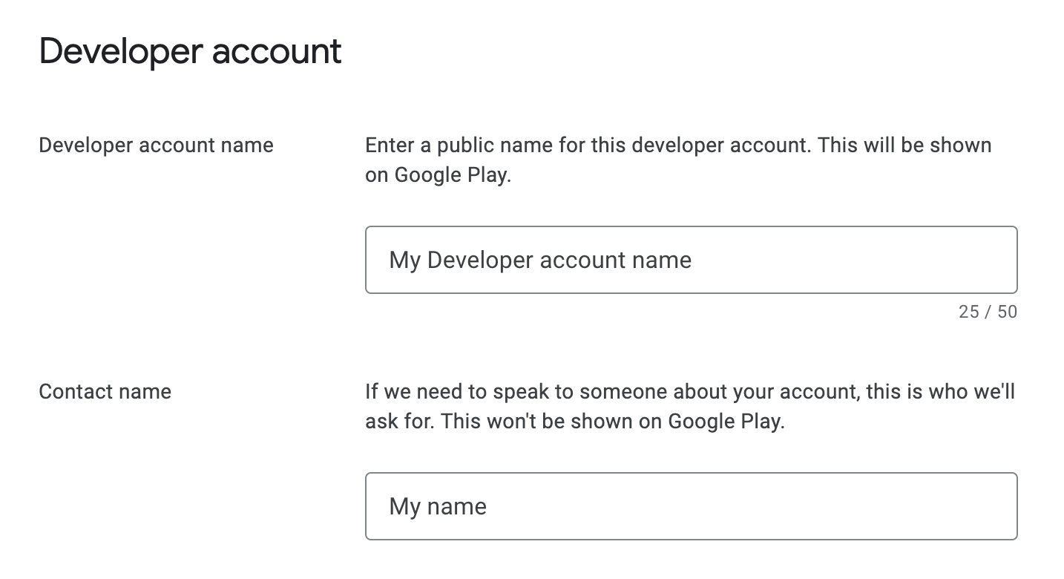The width and height of the screenshot is (1064, 579).
Task: Click the Developer account name input field
Action: (x=690, y=260)
